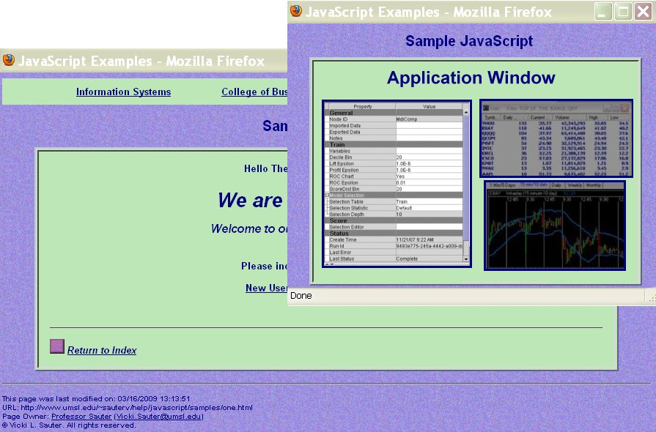Collapse the Model Selection tree node
The image size is (656, 432).
[327, 195]
